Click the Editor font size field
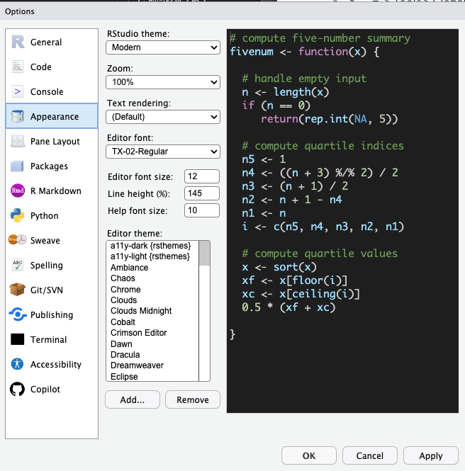 pos(201,176)
